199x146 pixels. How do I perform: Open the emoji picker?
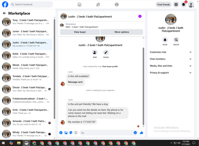pyautogui.click(x=135, y=132)
